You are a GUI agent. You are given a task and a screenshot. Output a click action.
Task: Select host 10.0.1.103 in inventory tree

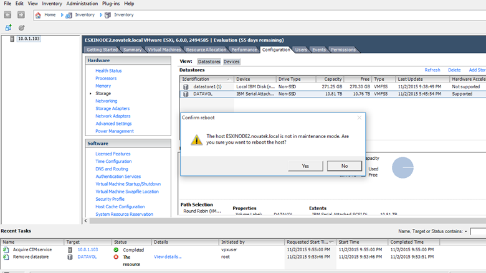29,39
